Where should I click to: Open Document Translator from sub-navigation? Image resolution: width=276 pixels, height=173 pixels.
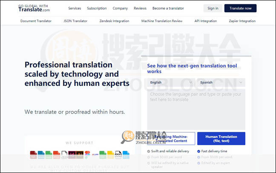[x=36, y=21]
